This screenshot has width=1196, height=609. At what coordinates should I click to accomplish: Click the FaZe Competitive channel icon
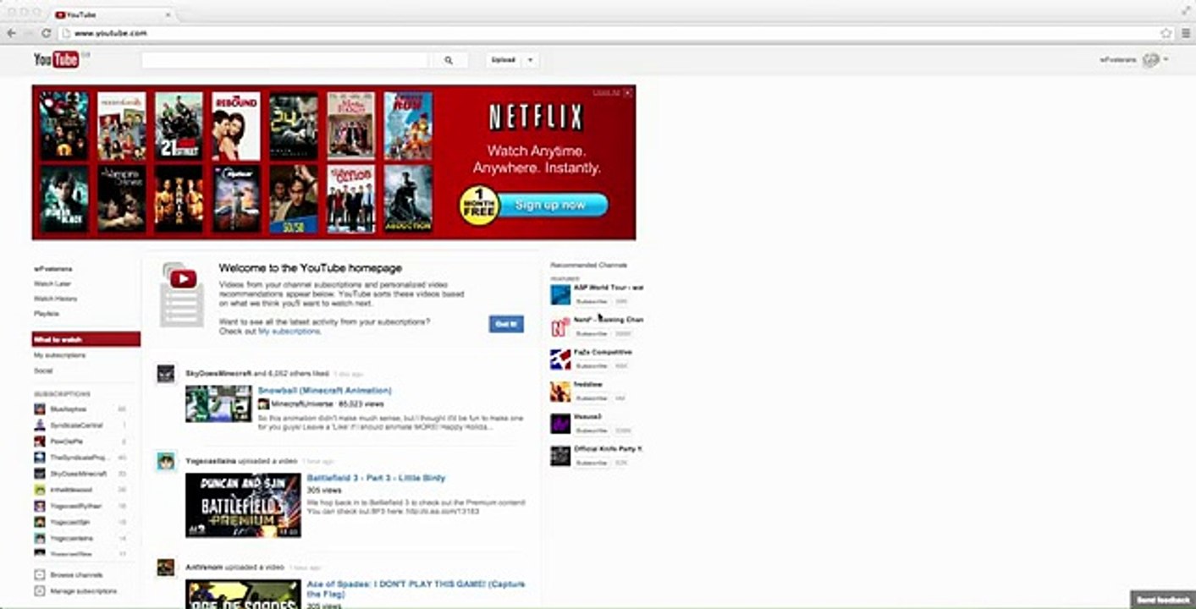point(560,359)
